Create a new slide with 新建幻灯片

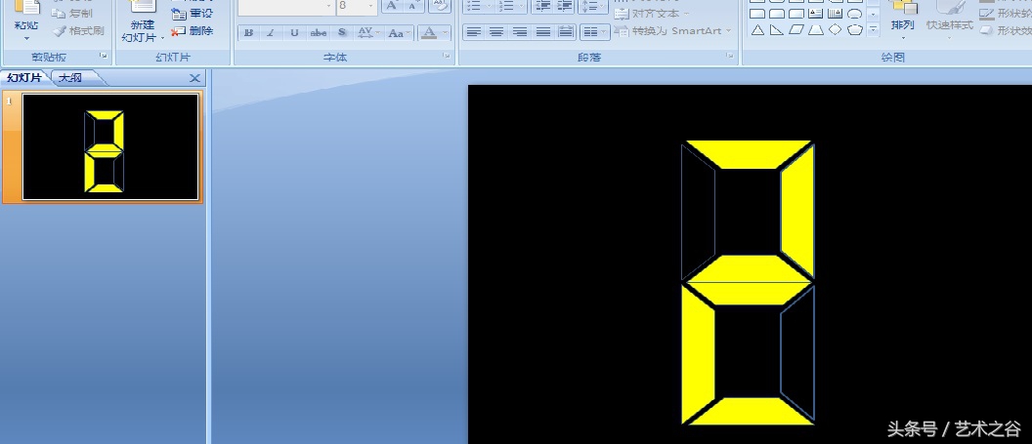click(143, 21)
